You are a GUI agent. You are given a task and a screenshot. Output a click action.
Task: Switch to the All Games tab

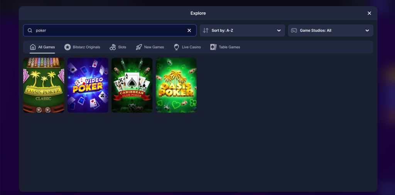pyautogui.click(x=42, y=47)
